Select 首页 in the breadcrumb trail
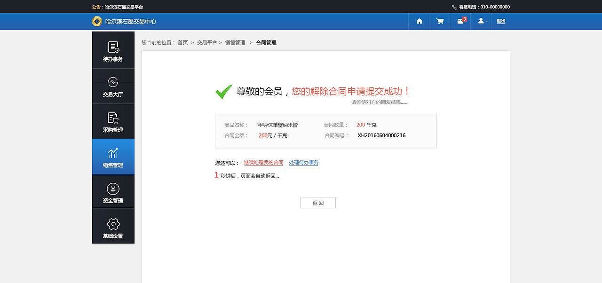The width and height of the screenshot is (602, 283). pyautogui.click(x=182, y=42)
